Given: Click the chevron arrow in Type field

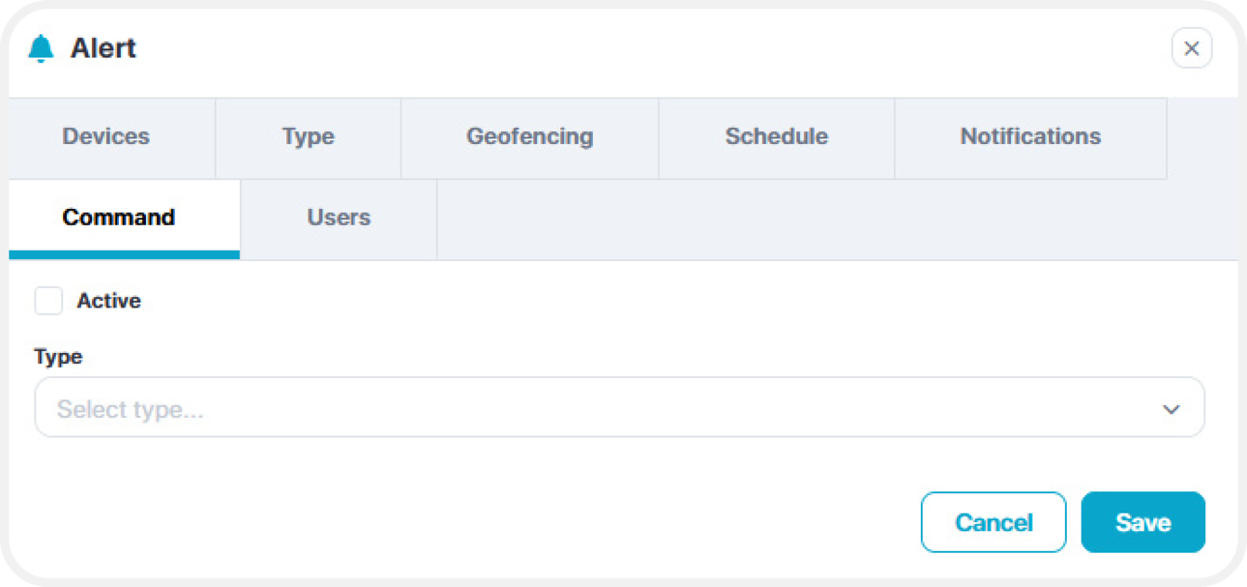Looking at the screenshot, I should point(1171,410).
